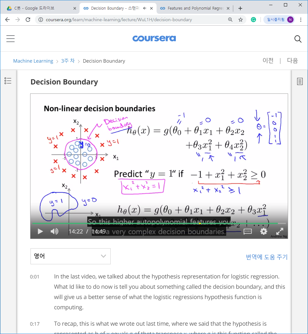Play the lecture video
This screenshot has width=308, height=334.
click(40, 231)
